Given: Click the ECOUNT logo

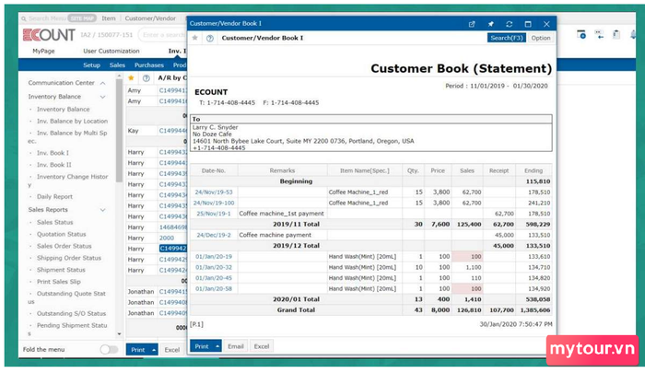Looking at the screenshot, I should tap(49, 35).
